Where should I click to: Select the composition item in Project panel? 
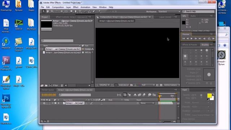click(x=63, y=49)
